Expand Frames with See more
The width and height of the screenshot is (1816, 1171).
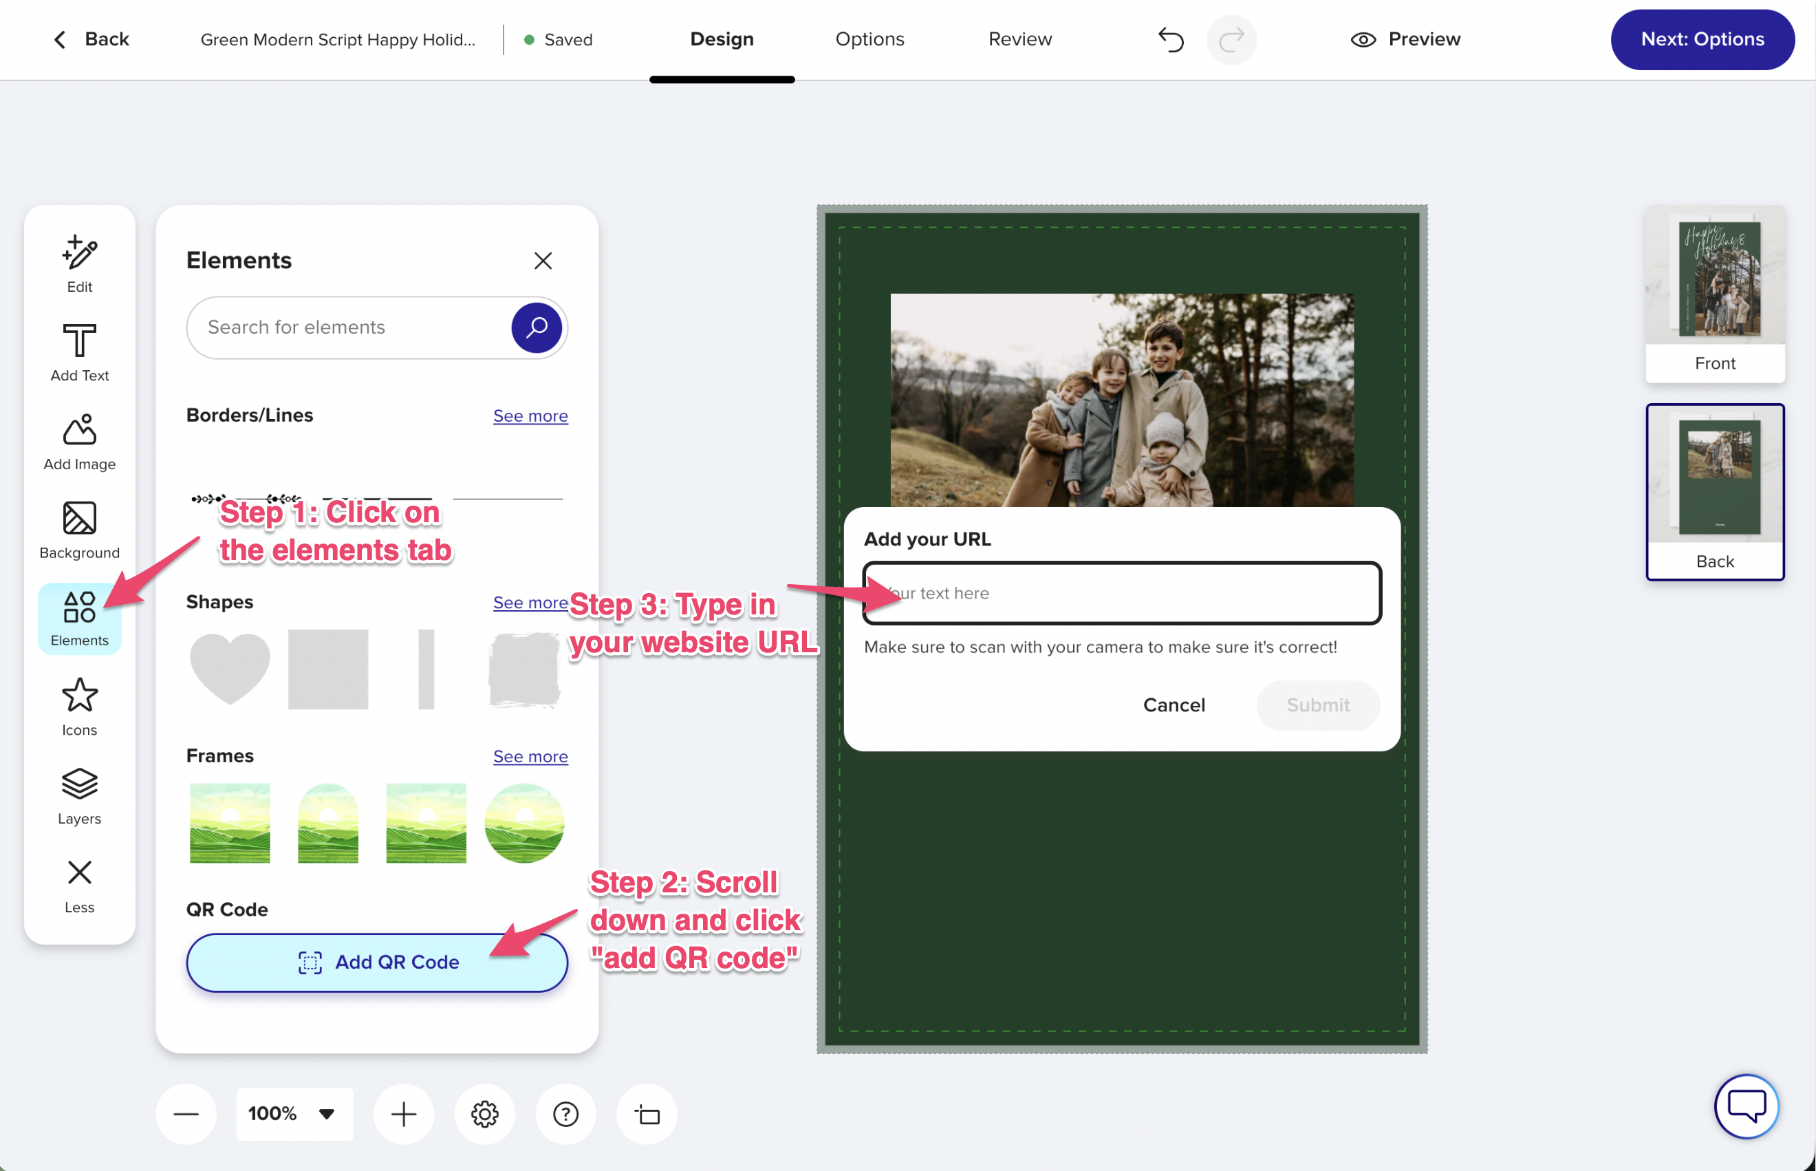pyautogui.click(x=530, y=757)
